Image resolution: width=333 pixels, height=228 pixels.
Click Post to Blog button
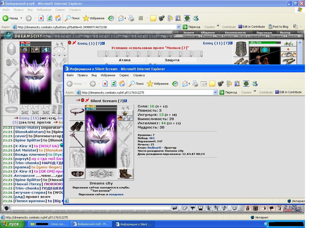[x=278, y=27]
